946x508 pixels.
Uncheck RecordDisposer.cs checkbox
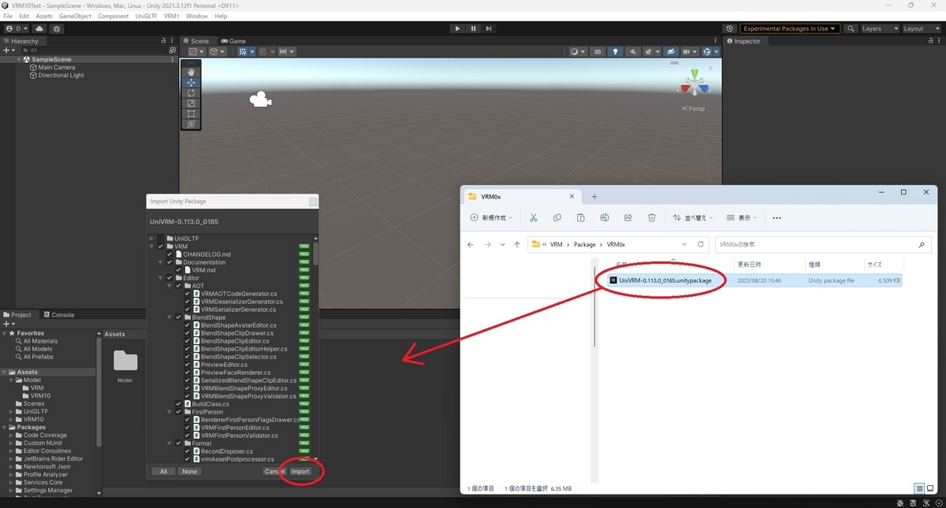[187, 451]
